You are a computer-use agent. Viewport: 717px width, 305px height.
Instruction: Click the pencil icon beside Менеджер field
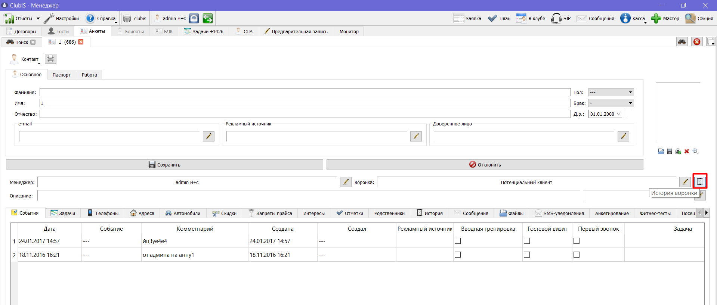(346, 182)
